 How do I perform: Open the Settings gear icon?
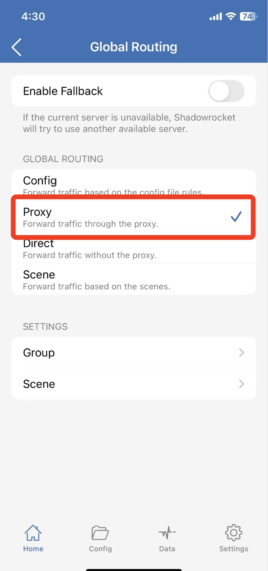pyautogui.click(x=234, y=533)
